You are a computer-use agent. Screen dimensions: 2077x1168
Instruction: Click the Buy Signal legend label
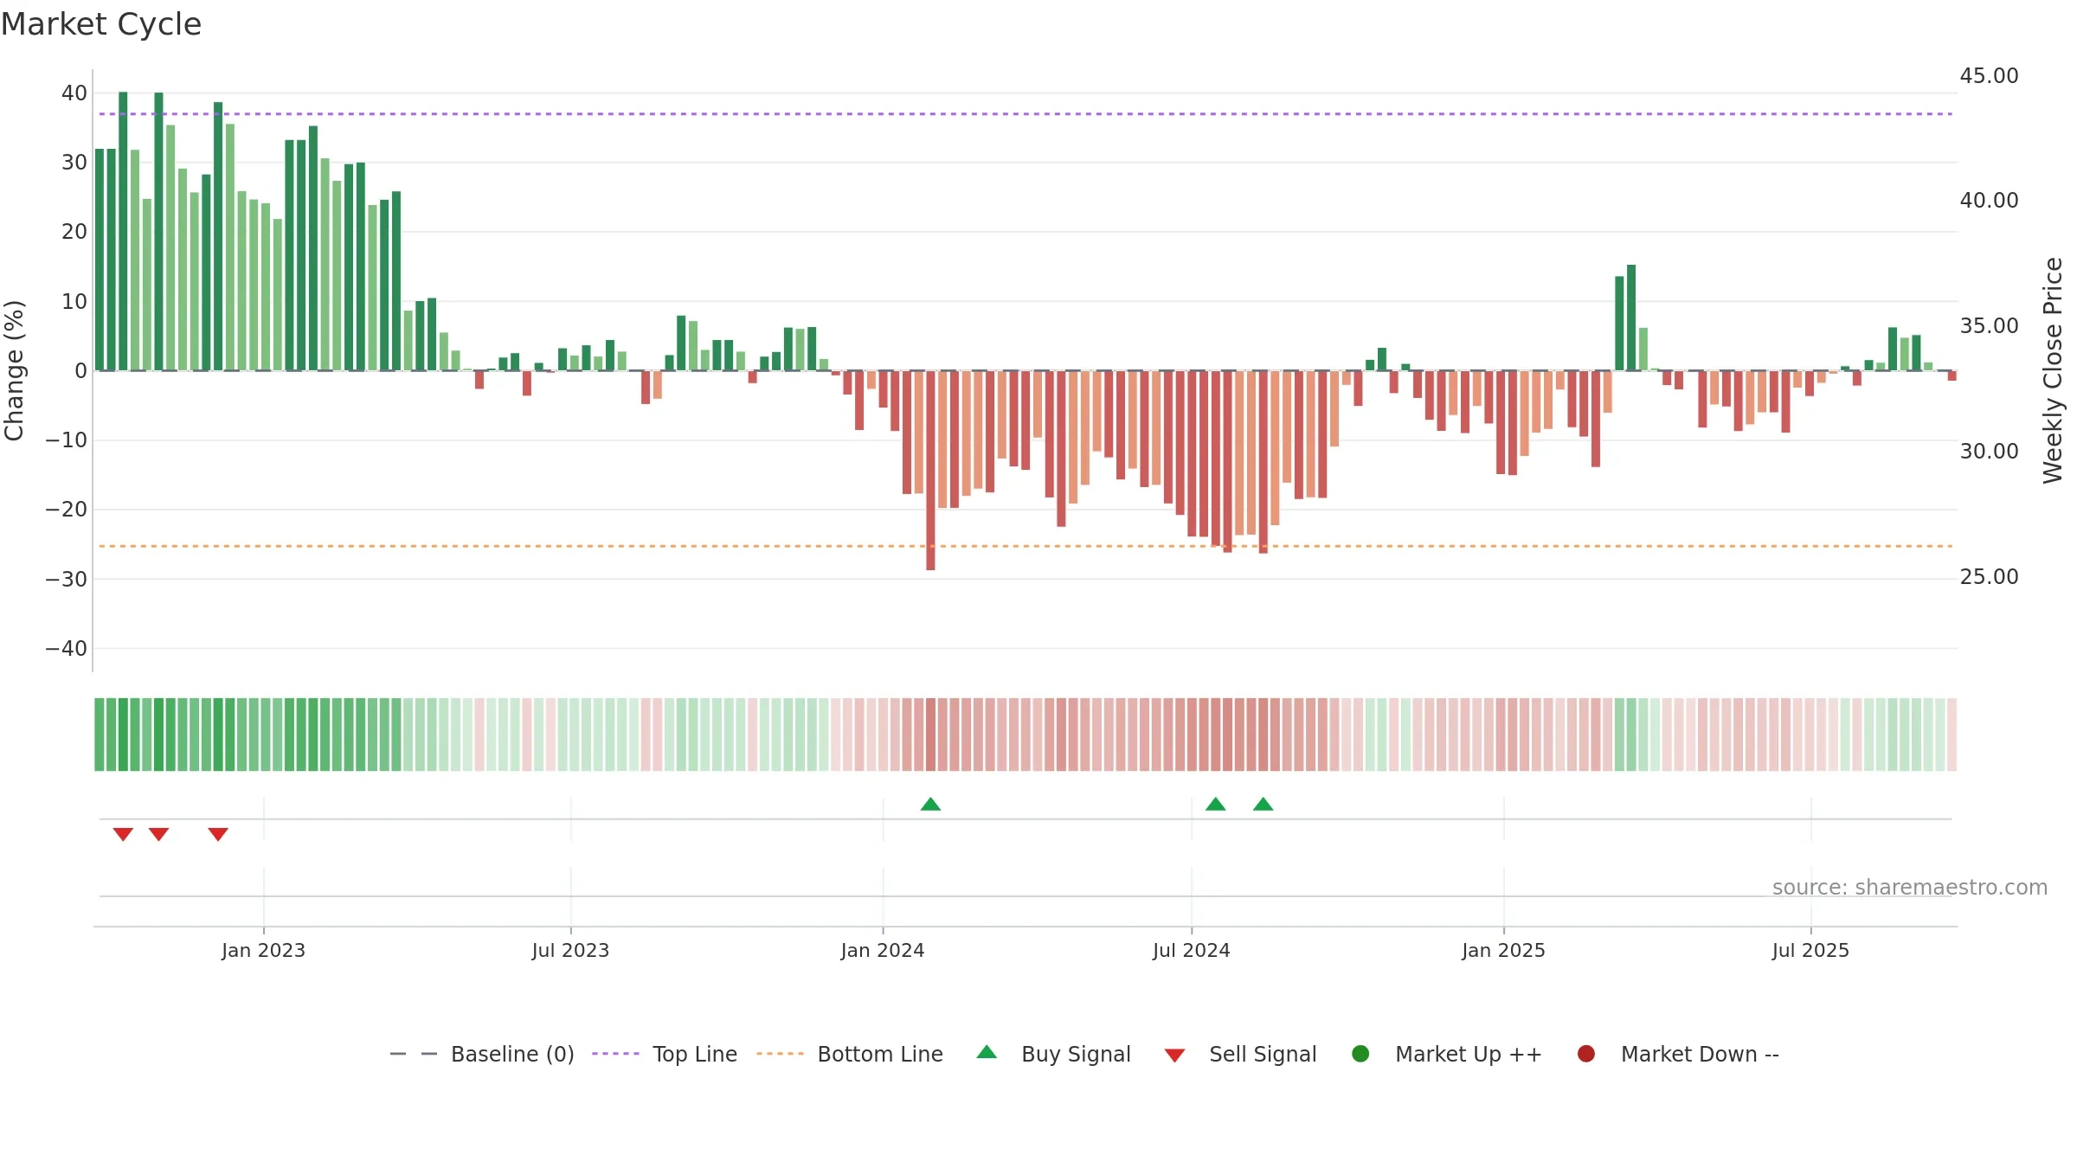(1076, 1054)
